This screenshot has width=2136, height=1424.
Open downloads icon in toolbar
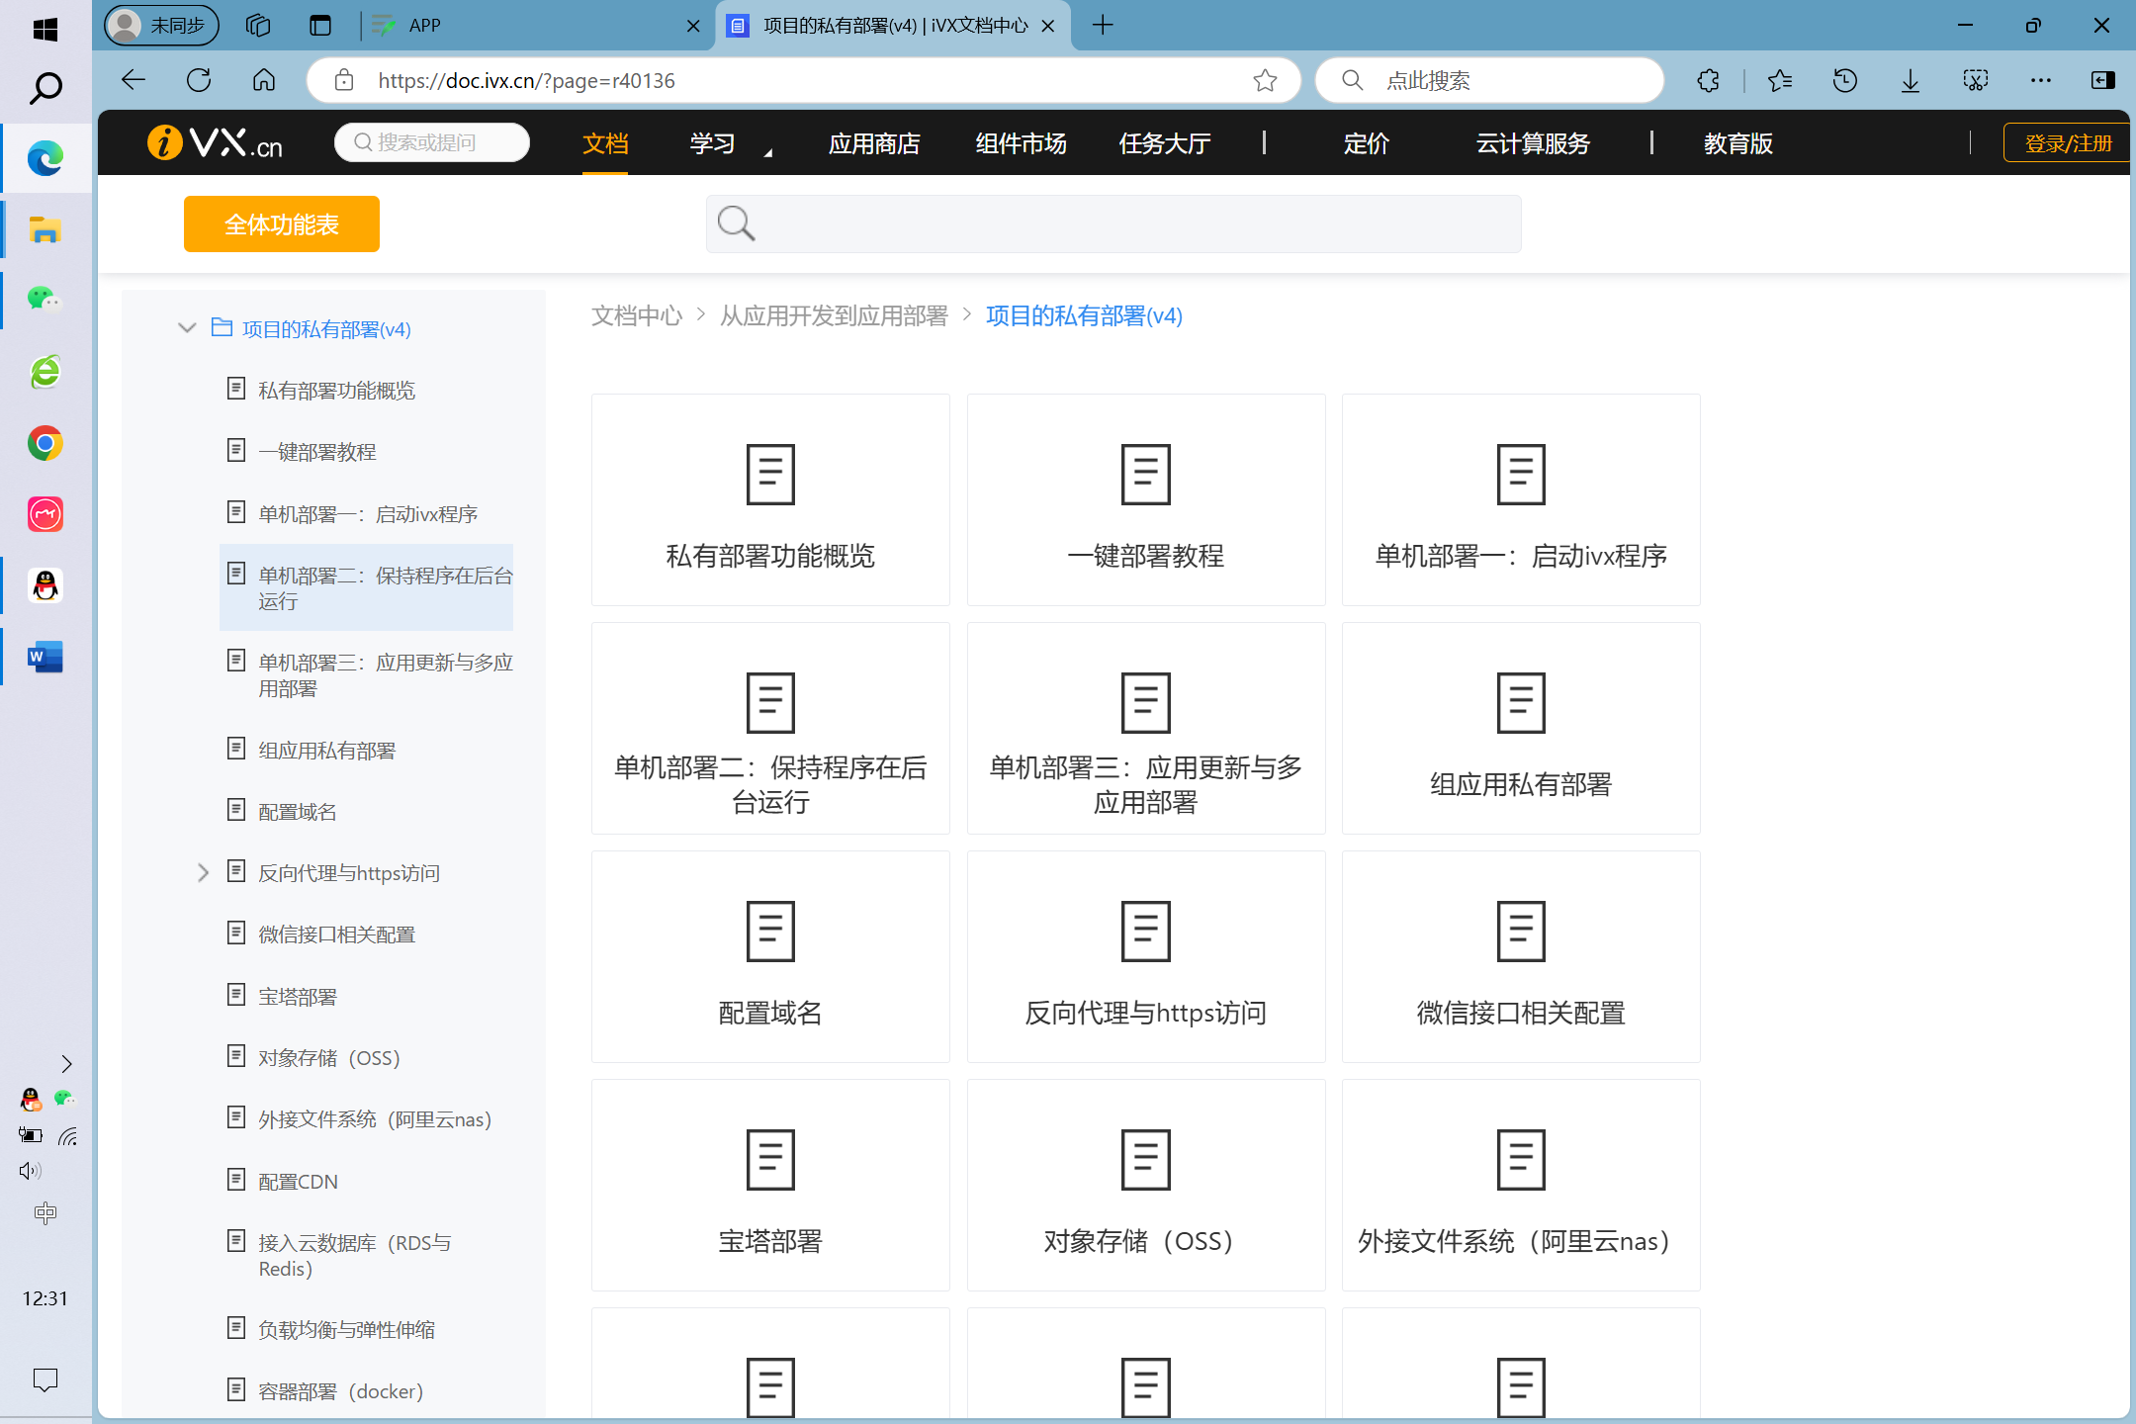(x=1910, y=80)
